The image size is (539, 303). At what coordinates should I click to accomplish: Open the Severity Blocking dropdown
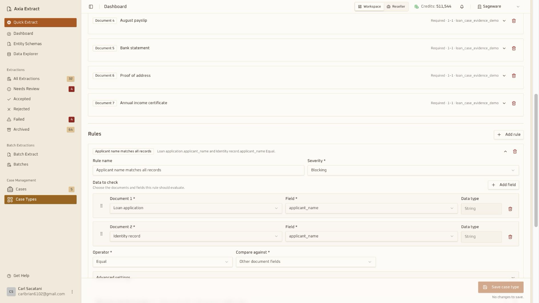[413, 170]
